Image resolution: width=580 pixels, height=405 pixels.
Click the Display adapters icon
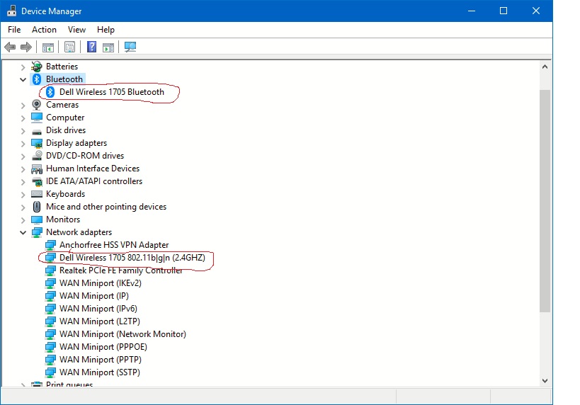coord(37,143)
